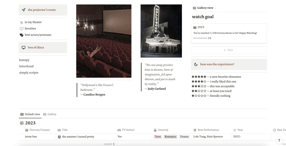Open the in my theater page link

click(33, 22)
